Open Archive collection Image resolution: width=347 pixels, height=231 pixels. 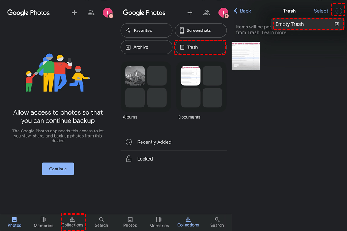146,47
